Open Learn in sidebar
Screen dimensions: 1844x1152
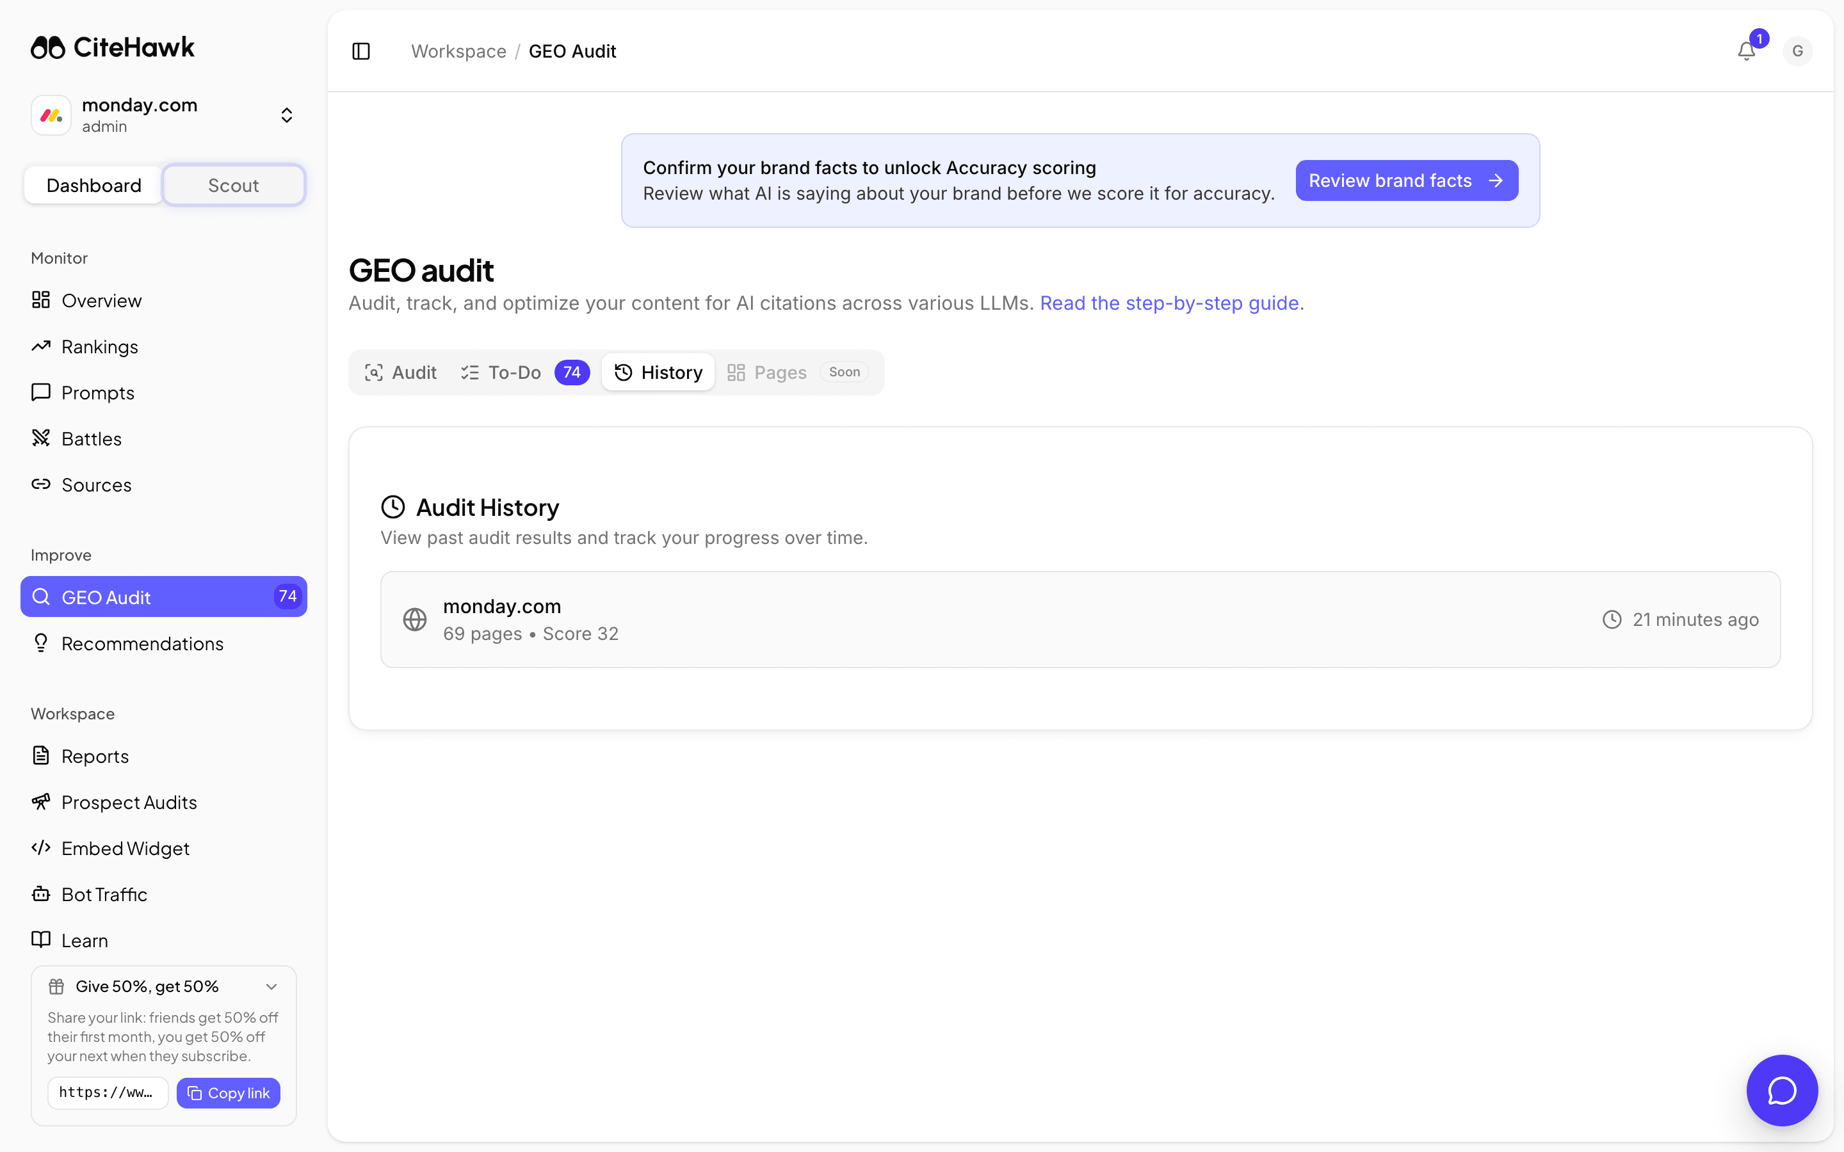pos(164,940)
